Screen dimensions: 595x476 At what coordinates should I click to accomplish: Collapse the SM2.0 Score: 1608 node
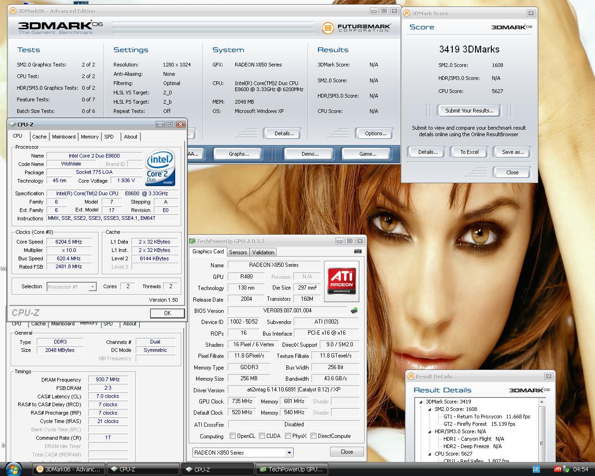tap(430, 409)
